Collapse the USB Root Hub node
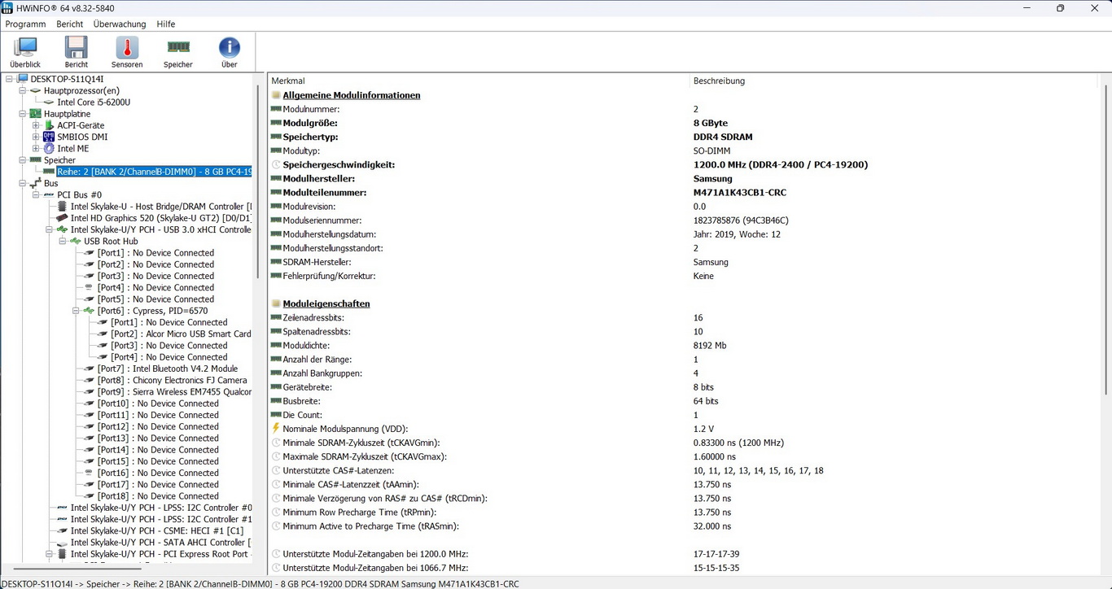Image resolution: width=1112 pixels, height=589 pixels. [63, 242]
